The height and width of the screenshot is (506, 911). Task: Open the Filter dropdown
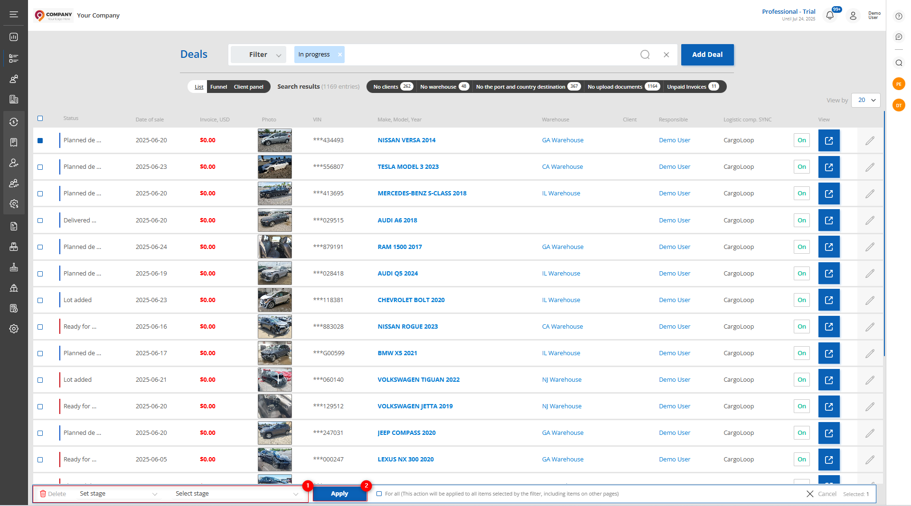[259, 55]
